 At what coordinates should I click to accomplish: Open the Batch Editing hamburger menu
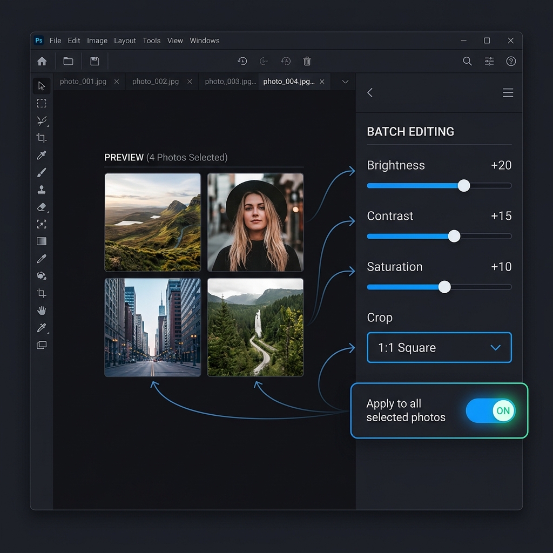pyautogui.click(x=508, y=93)
